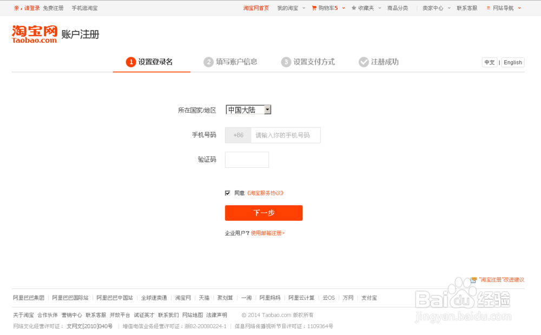Click the step 2 填写账户信息 circle
Screen dimensions: 541x335
click(209, 62)
